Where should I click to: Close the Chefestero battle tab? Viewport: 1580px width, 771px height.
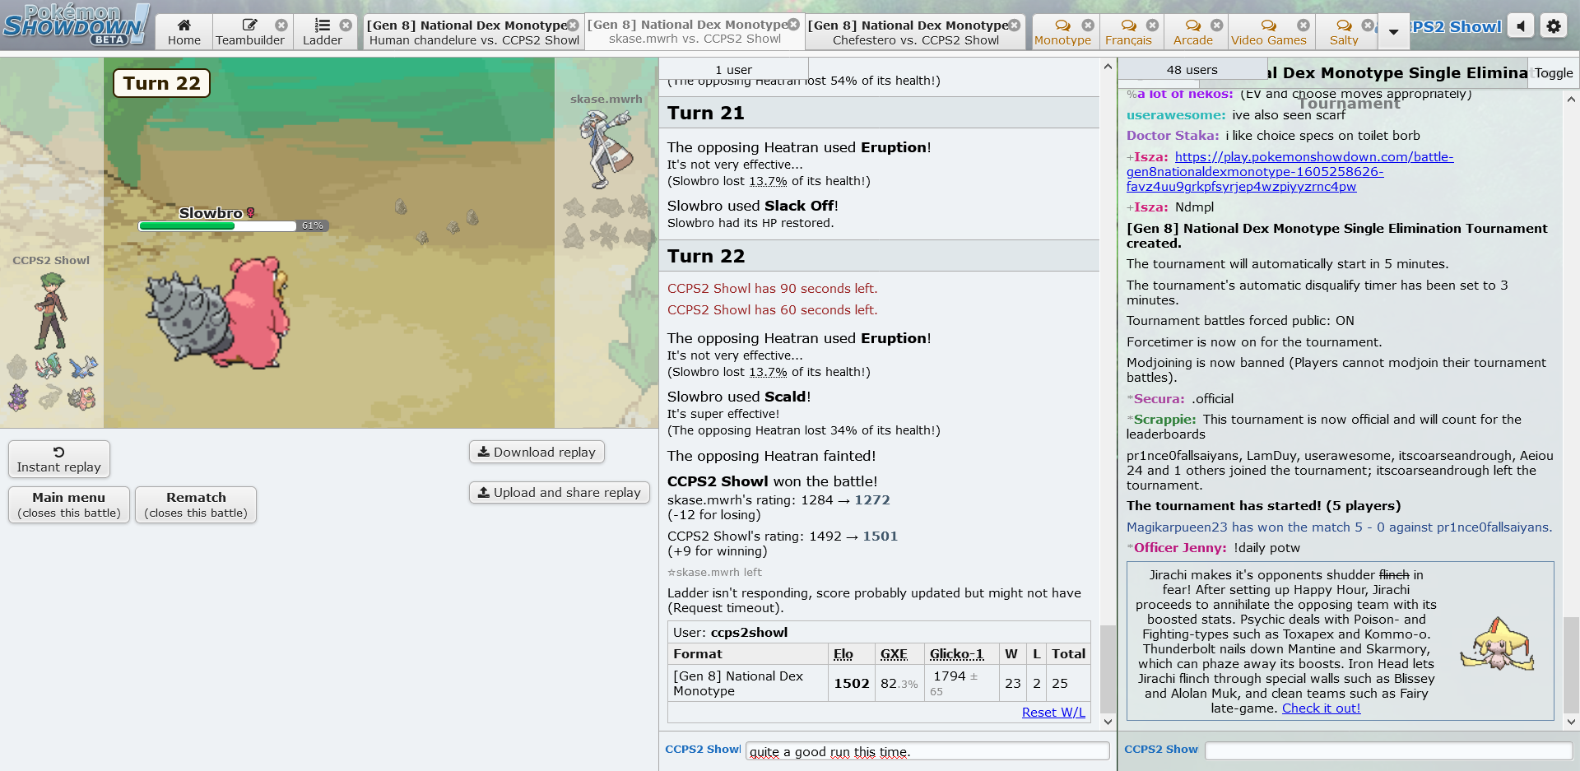(x=1015, y=26)
